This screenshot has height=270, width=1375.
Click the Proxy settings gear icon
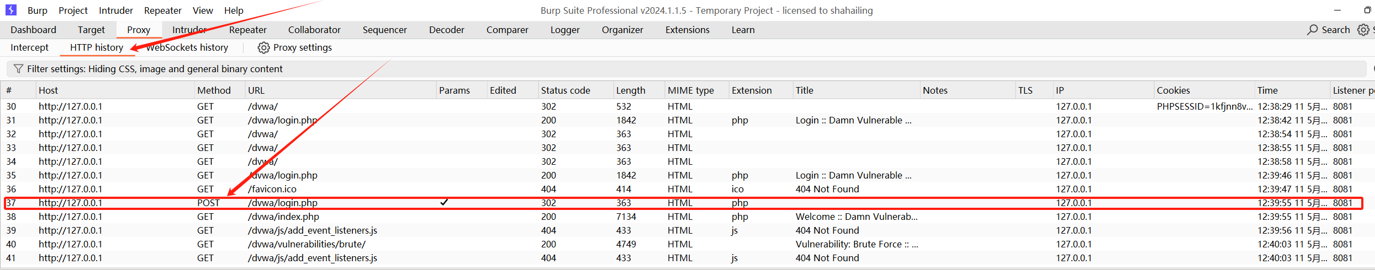pyautogui.click(x=263, y=47)
